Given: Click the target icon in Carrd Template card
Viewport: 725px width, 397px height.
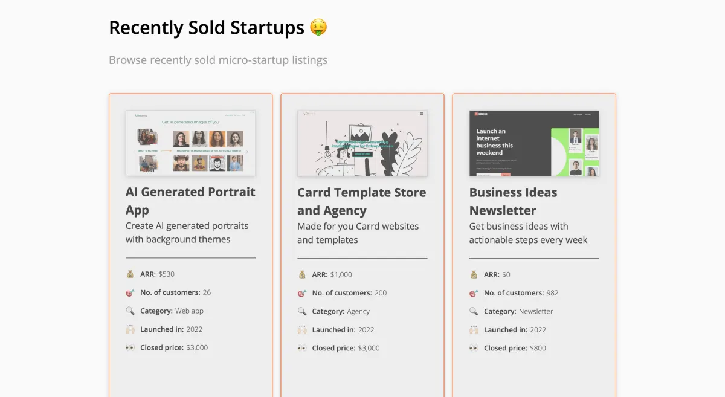Looking at the screenshot, I should (302, 293).
